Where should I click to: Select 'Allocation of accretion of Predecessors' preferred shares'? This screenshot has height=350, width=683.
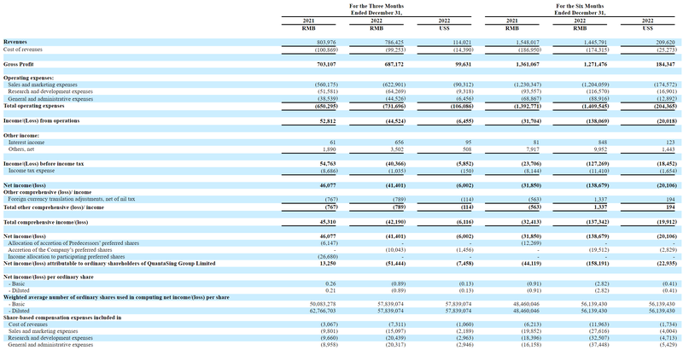73,243
